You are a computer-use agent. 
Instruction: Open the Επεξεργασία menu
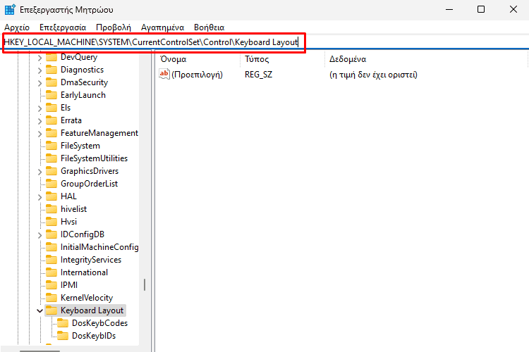coord(63,27)
